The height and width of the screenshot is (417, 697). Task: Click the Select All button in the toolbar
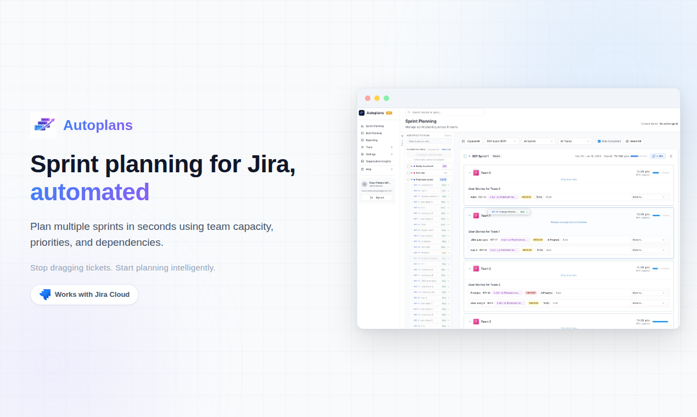[x=633, y=141]
